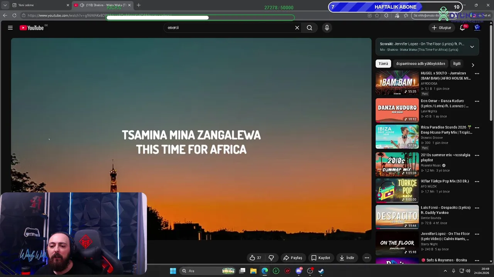Reload the current page

pyautogui.click(x=14, y=15)
